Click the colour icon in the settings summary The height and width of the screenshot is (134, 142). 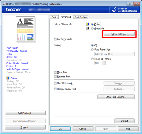(x=8, y=78)
